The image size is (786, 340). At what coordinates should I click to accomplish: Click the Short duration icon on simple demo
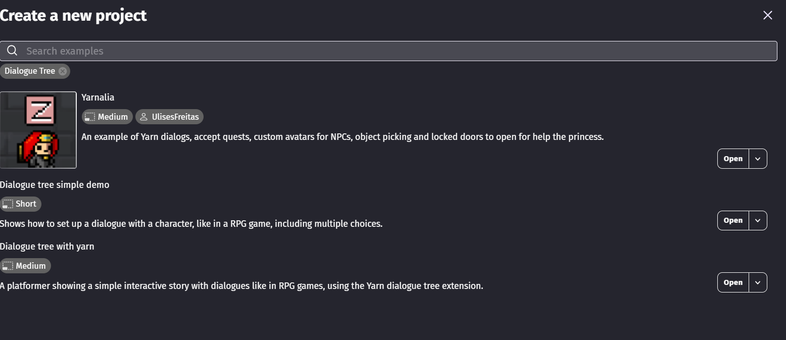point(7,204)
